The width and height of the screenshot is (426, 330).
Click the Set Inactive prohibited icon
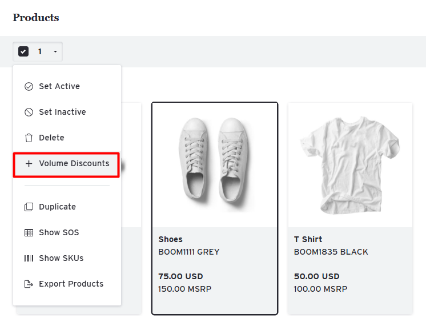[x=29, y=112]
